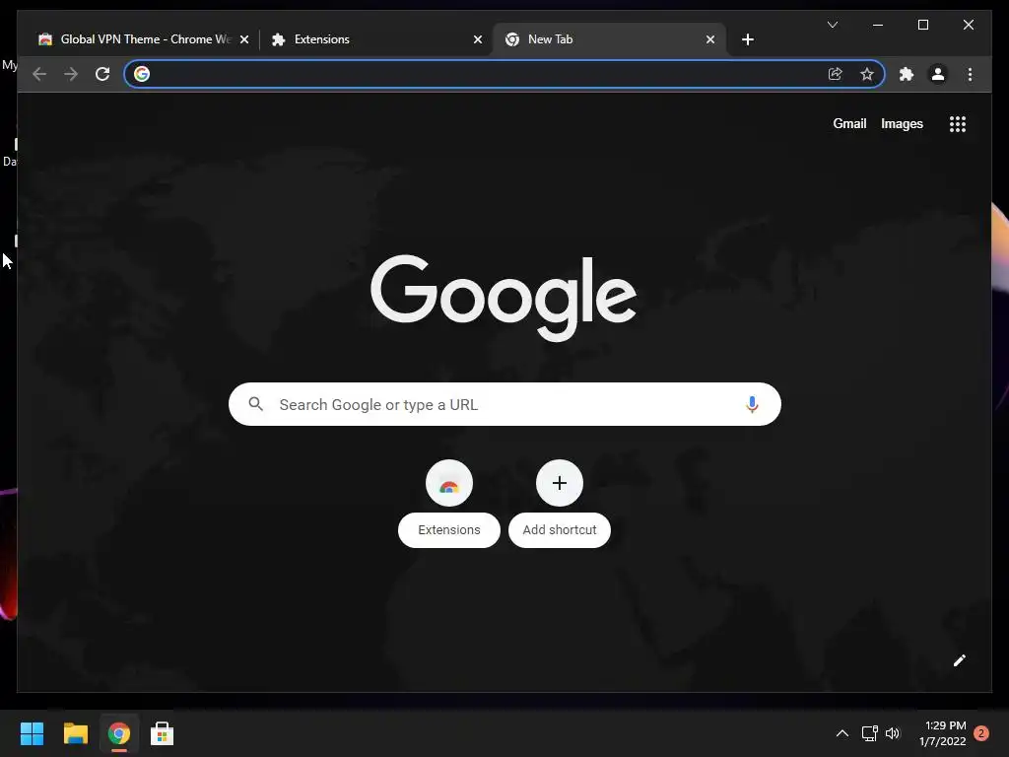Click the Google icon in address bar
This screenshot has width=1009, height=757.
[142, 74]
